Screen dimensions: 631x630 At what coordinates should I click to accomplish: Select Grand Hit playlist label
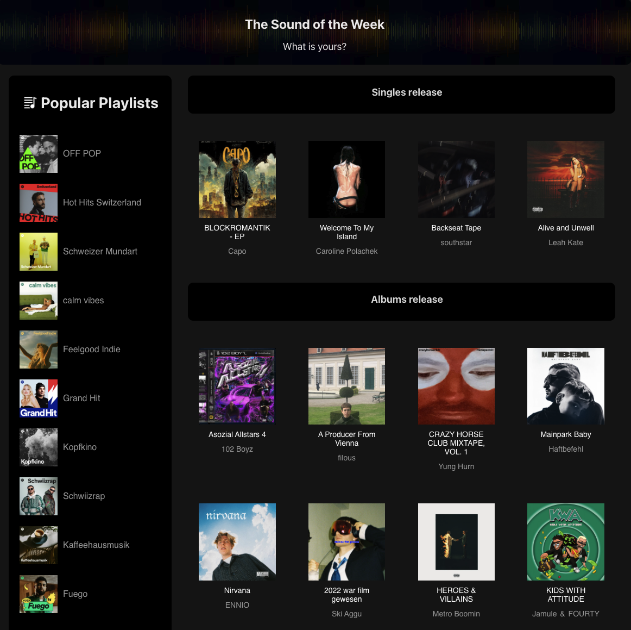tap(81, 398)
